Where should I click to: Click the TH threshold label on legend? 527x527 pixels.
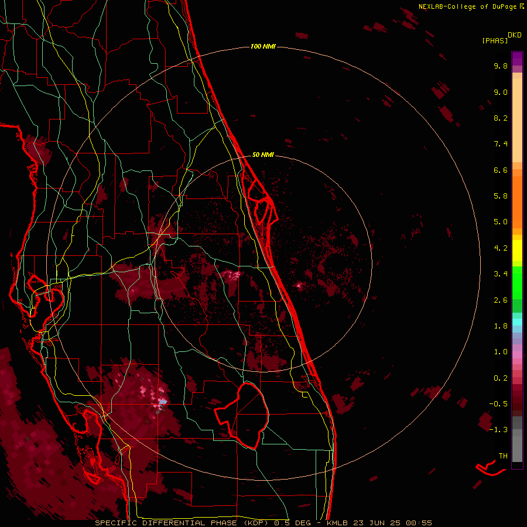(503, 456)
